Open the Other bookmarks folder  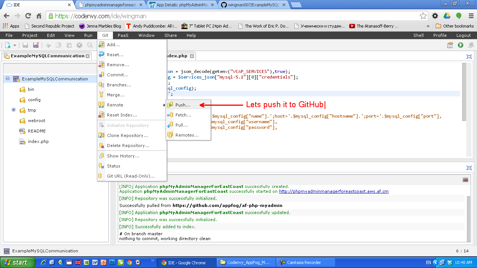(455, 26)
